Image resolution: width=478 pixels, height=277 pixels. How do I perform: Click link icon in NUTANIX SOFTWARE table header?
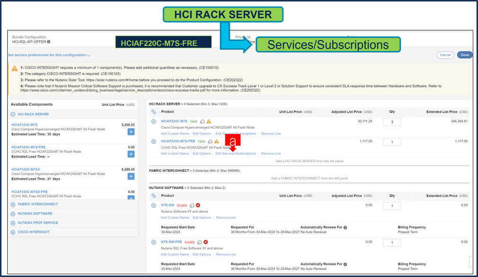153,196
